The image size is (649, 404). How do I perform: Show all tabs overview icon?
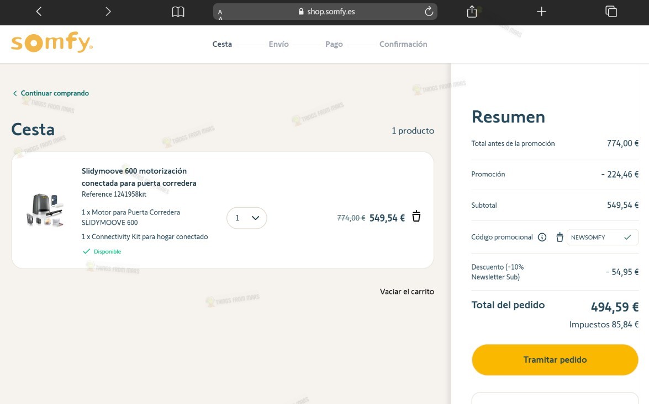611,12
